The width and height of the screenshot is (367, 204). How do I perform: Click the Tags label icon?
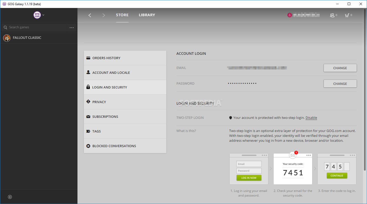88,131
